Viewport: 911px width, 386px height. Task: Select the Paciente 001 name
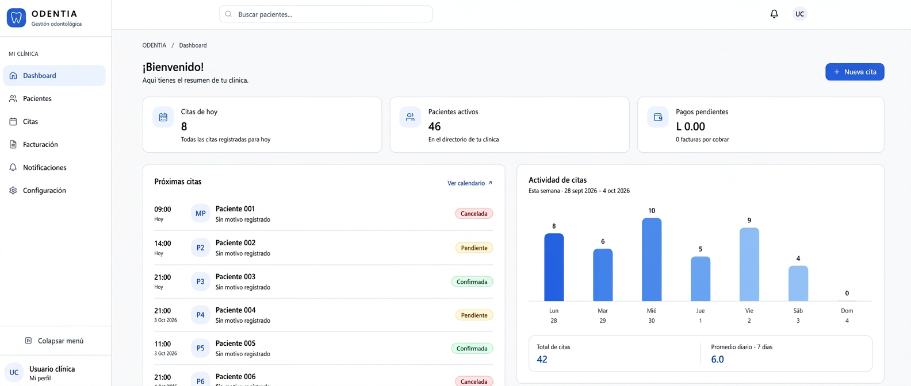[x=235, y=209]
